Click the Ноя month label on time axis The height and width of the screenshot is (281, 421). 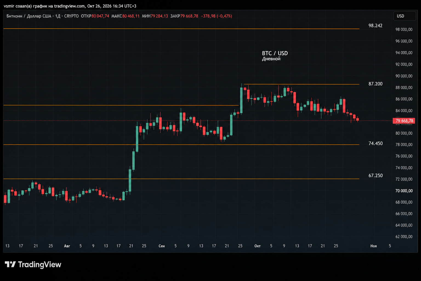pos(374,246)
